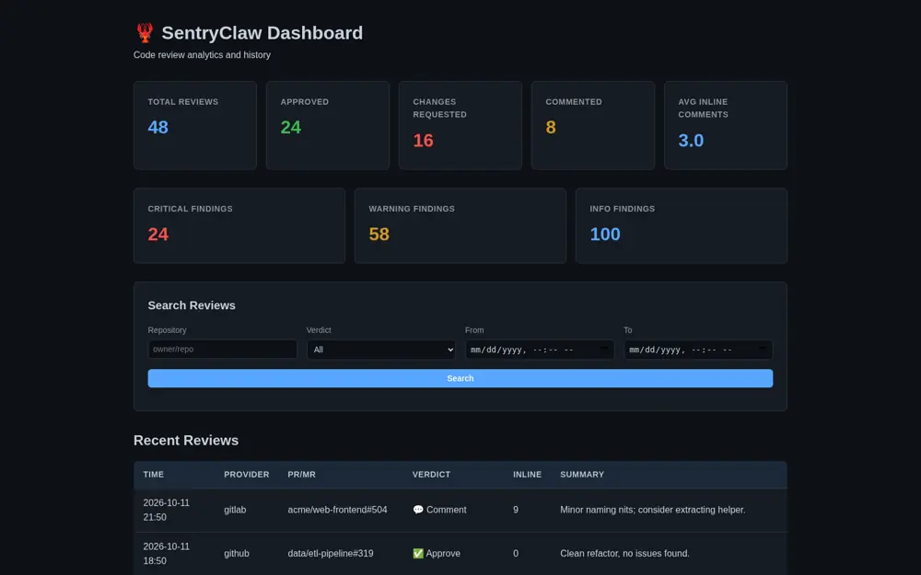The height and width of the screenshot is (575, 921).
Task: Click the inline count 9 cell
Action: pyautogui.click(x=516, y=510)
